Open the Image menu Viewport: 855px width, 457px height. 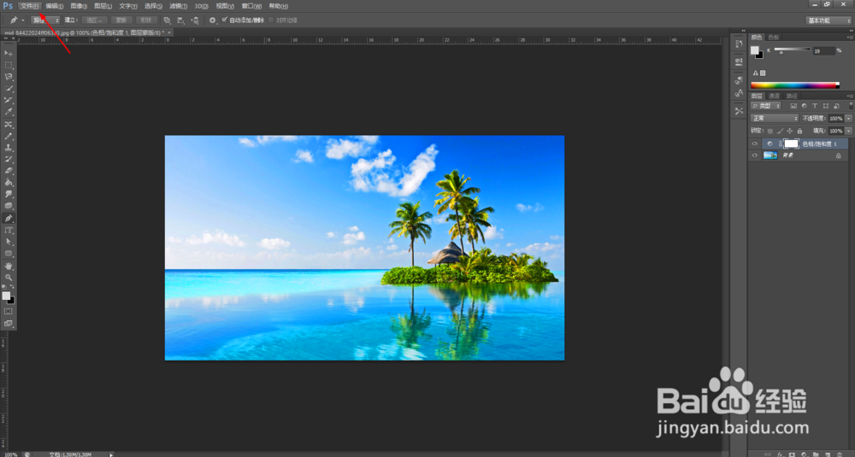[x=79, y=6]
